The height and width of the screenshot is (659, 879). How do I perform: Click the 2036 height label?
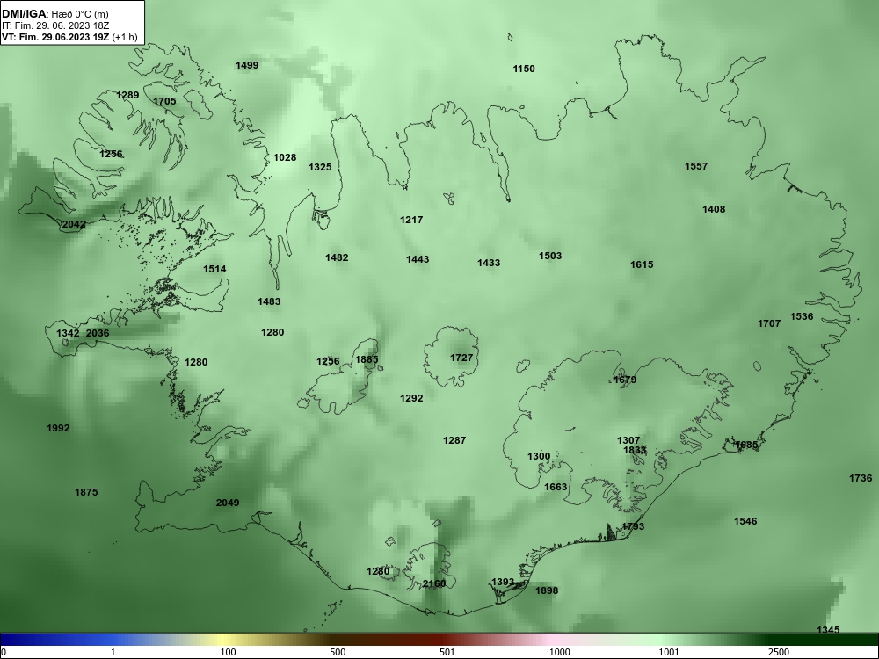pyautogui.click(x=98, y=333)
